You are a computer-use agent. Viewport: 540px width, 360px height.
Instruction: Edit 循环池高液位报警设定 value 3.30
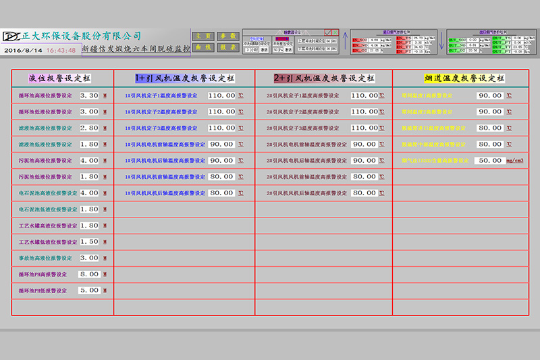(89, 95)
